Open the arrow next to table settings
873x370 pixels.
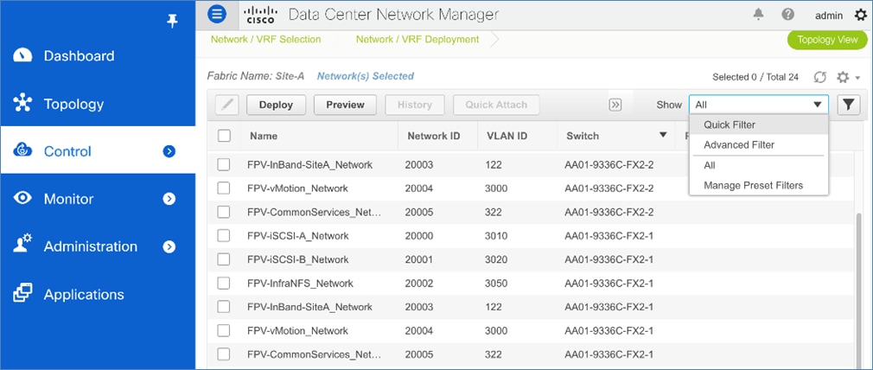click(858, 78)
